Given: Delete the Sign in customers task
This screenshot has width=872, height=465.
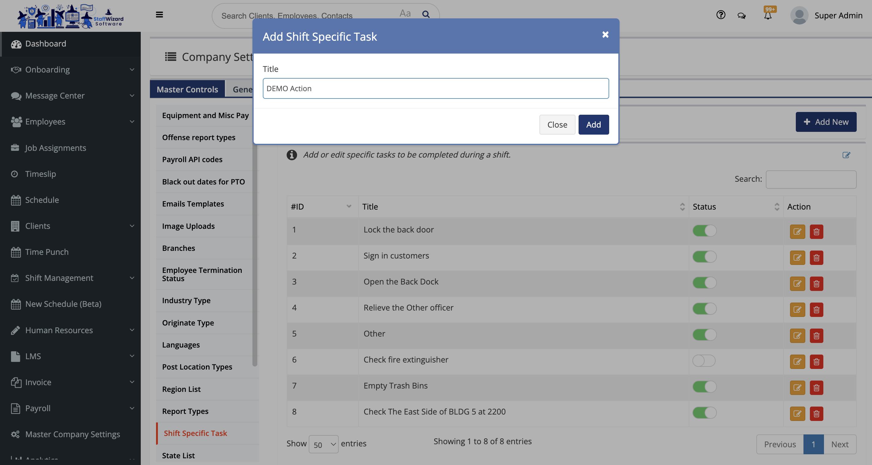Looking at the screenshot, I should 816,258.
